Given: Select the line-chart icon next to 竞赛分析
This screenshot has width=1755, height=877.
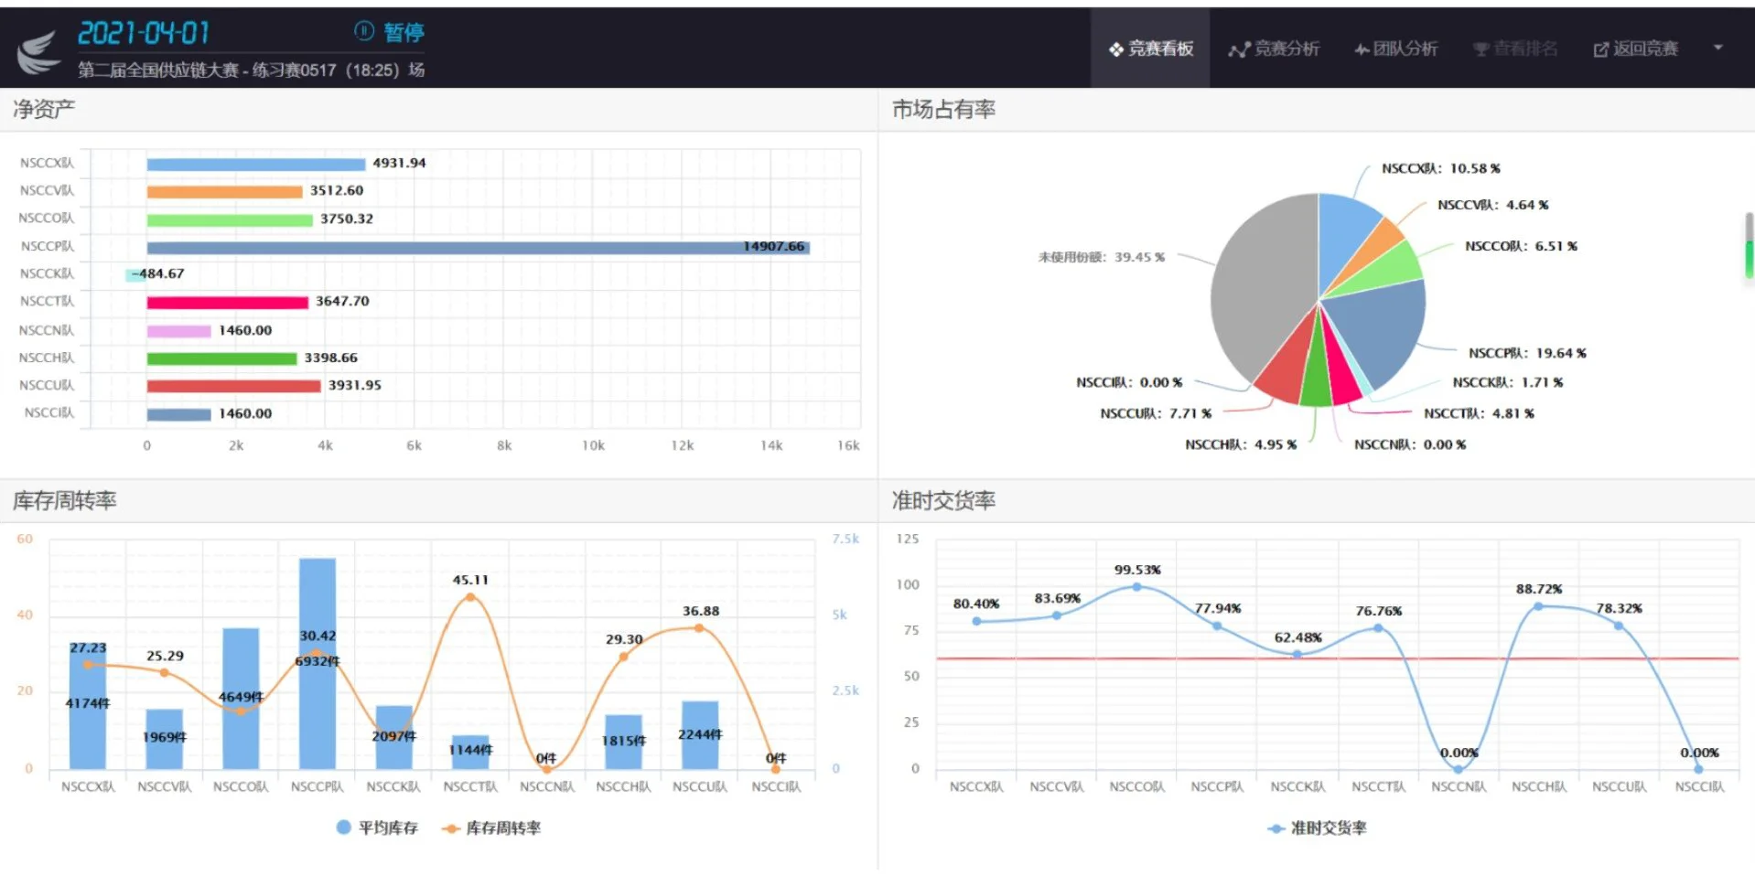Looking at the screenshot, I should [x=1240, y=48].
